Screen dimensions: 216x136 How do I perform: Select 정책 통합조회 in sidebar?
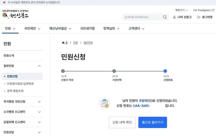tap(15, 91)
